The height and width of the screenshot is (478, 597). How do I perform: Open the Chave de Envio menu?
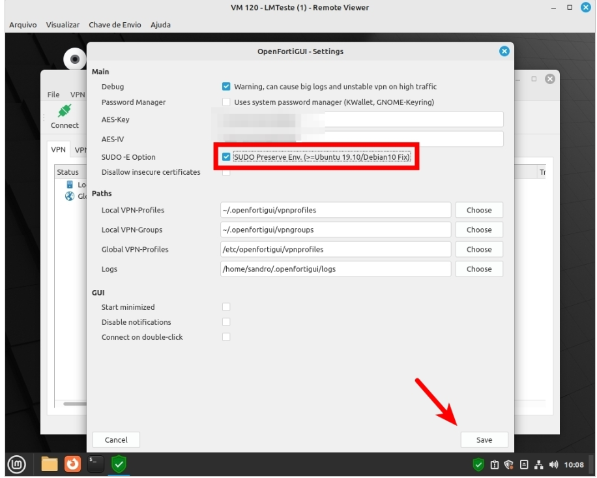115,25
